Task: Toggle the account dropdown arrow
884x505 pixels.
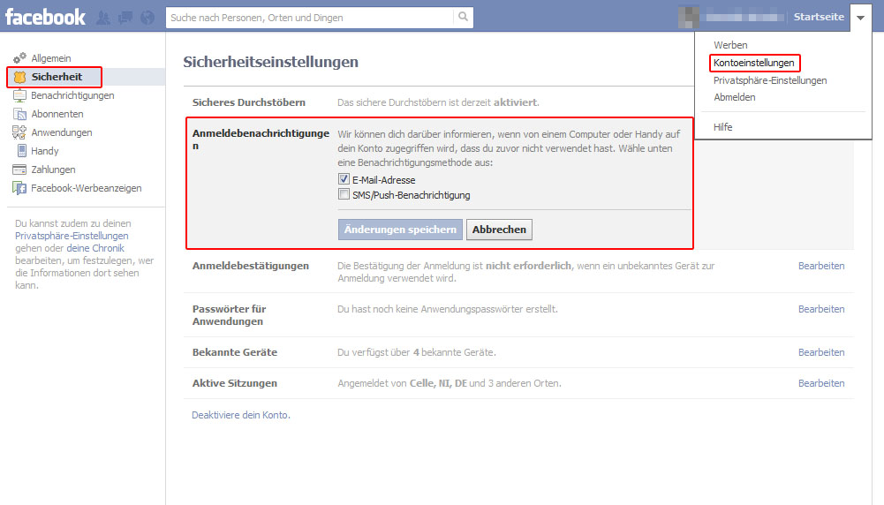Action: click(860, 18)
